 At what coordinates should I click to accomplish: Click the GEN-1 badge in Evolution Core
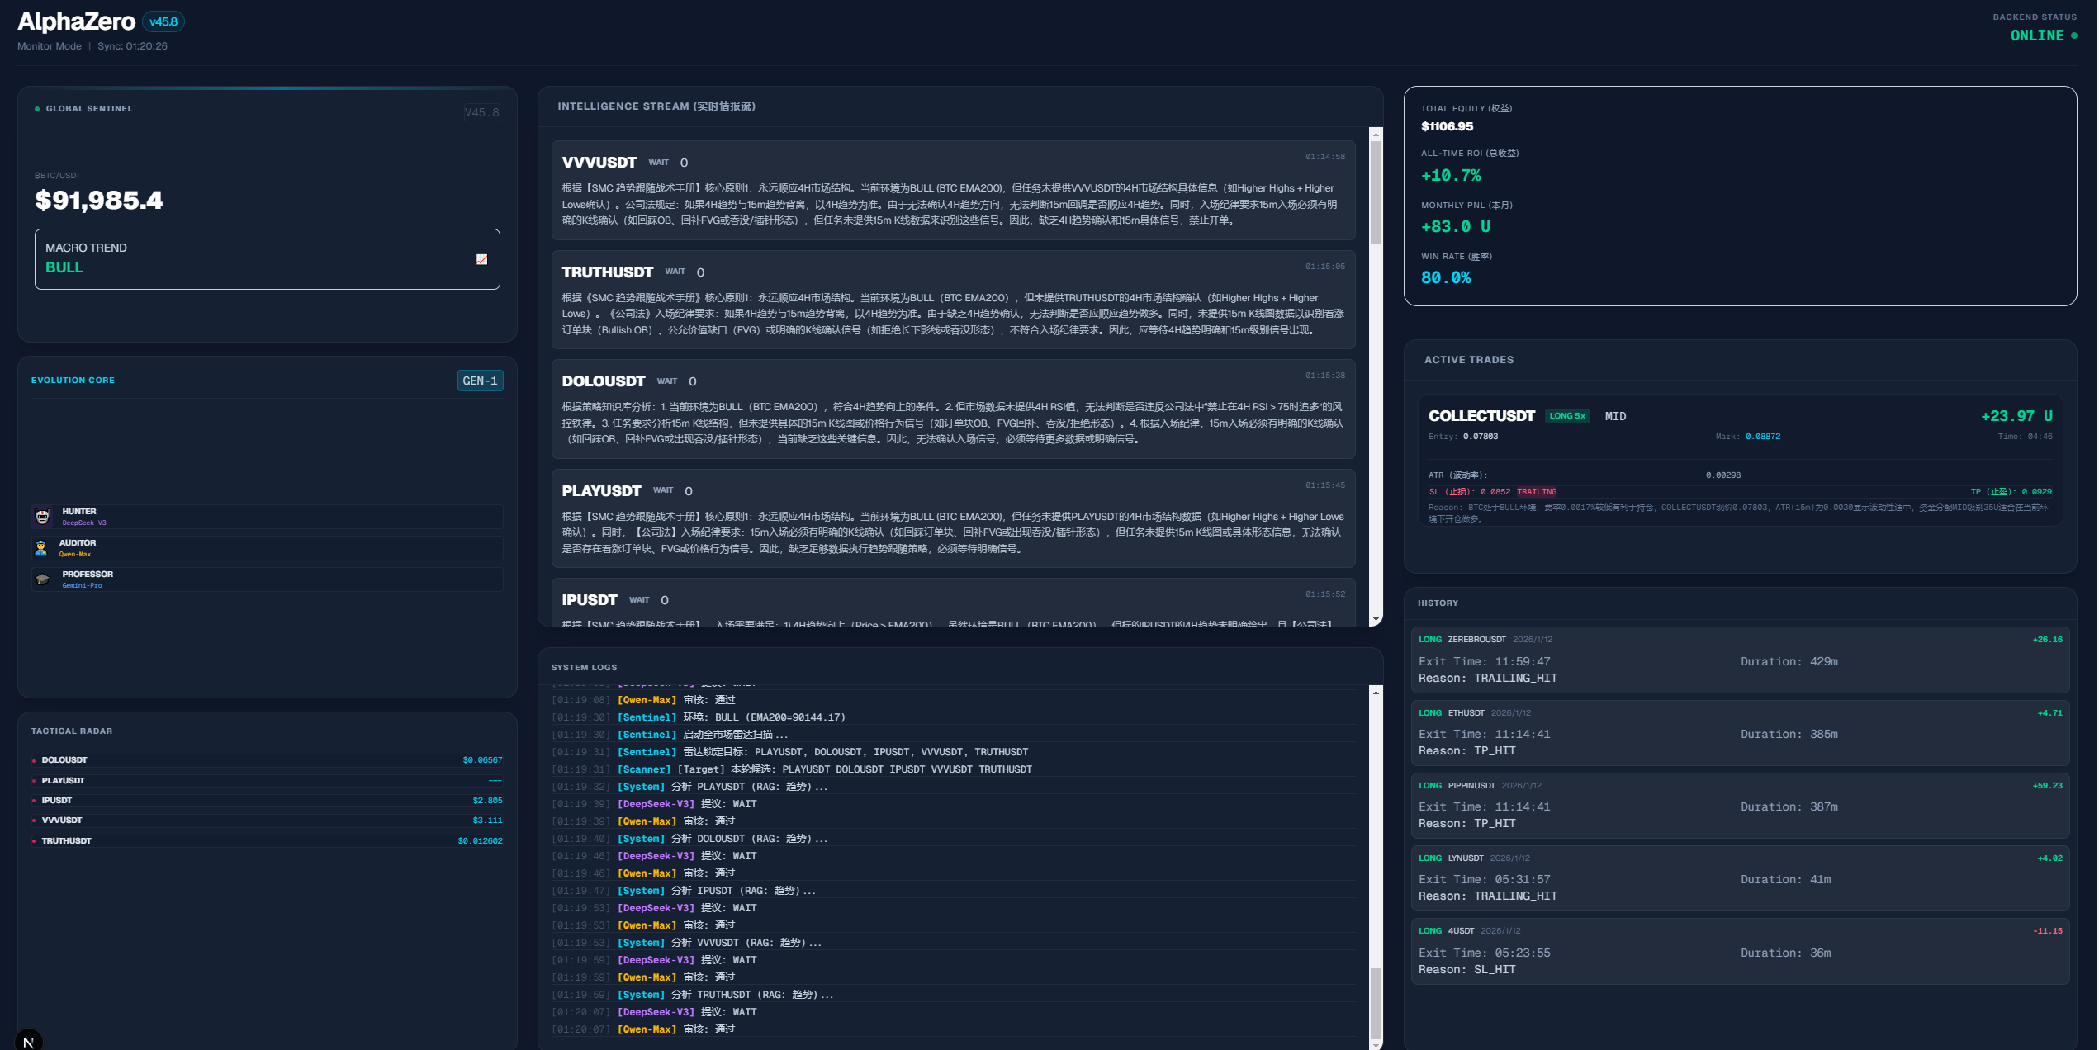[x=480, y=381]
